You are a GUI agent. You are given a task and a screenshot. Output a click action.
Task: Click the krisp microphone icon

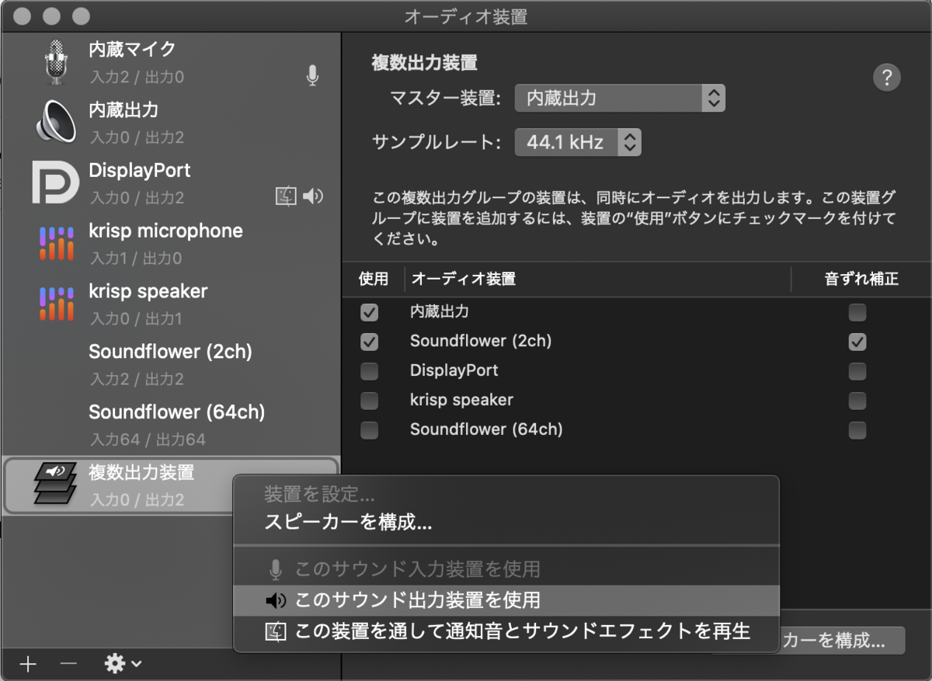point(56,243)
